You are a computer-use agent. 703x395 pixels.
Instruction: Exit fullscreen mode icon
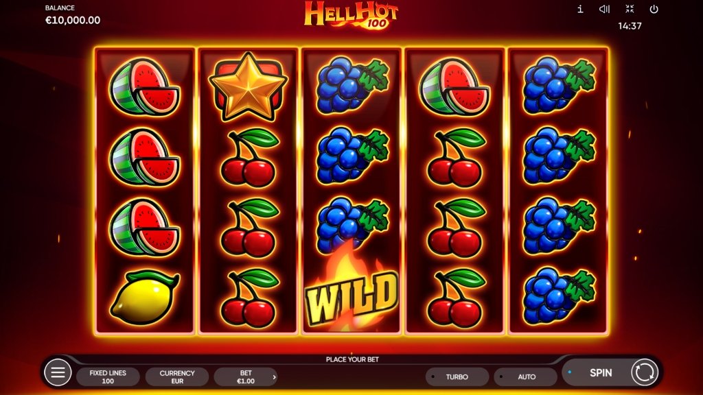pyautogui.click(x=630, y=9)
